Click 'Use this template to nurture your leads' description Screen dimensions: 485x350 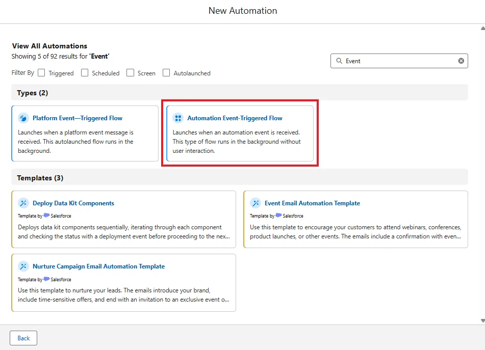coord(123,294)
